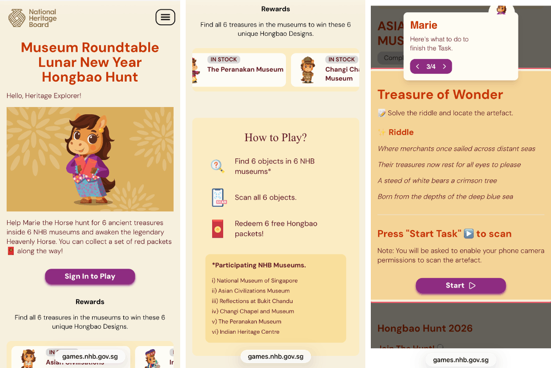Select The Peranakan Museum reward card

(239, 70)
